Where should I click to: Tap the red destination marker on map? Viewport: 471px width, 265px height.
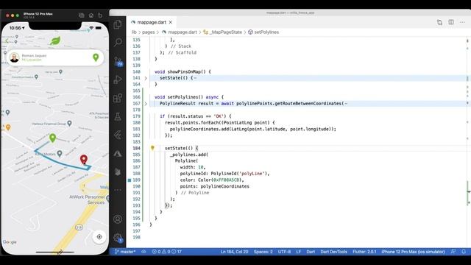pos(84,159)
